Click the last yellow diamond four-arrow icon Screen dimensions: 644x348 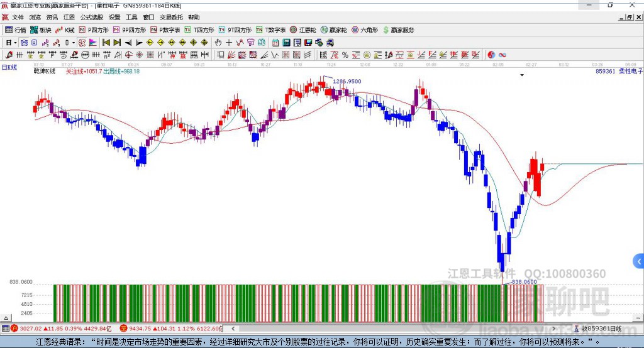204,43
